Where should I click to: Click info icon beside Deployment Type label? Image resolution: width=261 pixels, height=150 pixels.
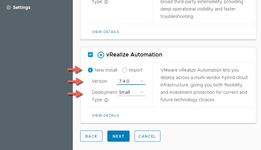coord(106,100)
